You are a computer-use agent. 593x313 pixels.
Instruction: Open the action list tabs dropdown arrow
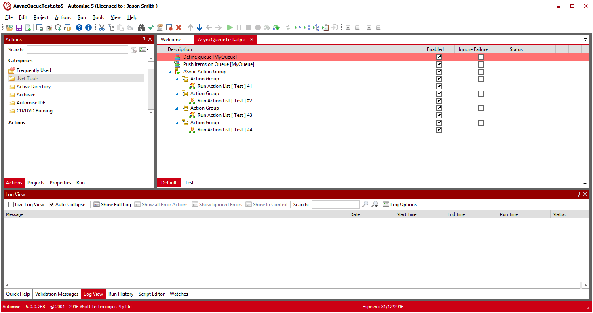coord(585,183)
